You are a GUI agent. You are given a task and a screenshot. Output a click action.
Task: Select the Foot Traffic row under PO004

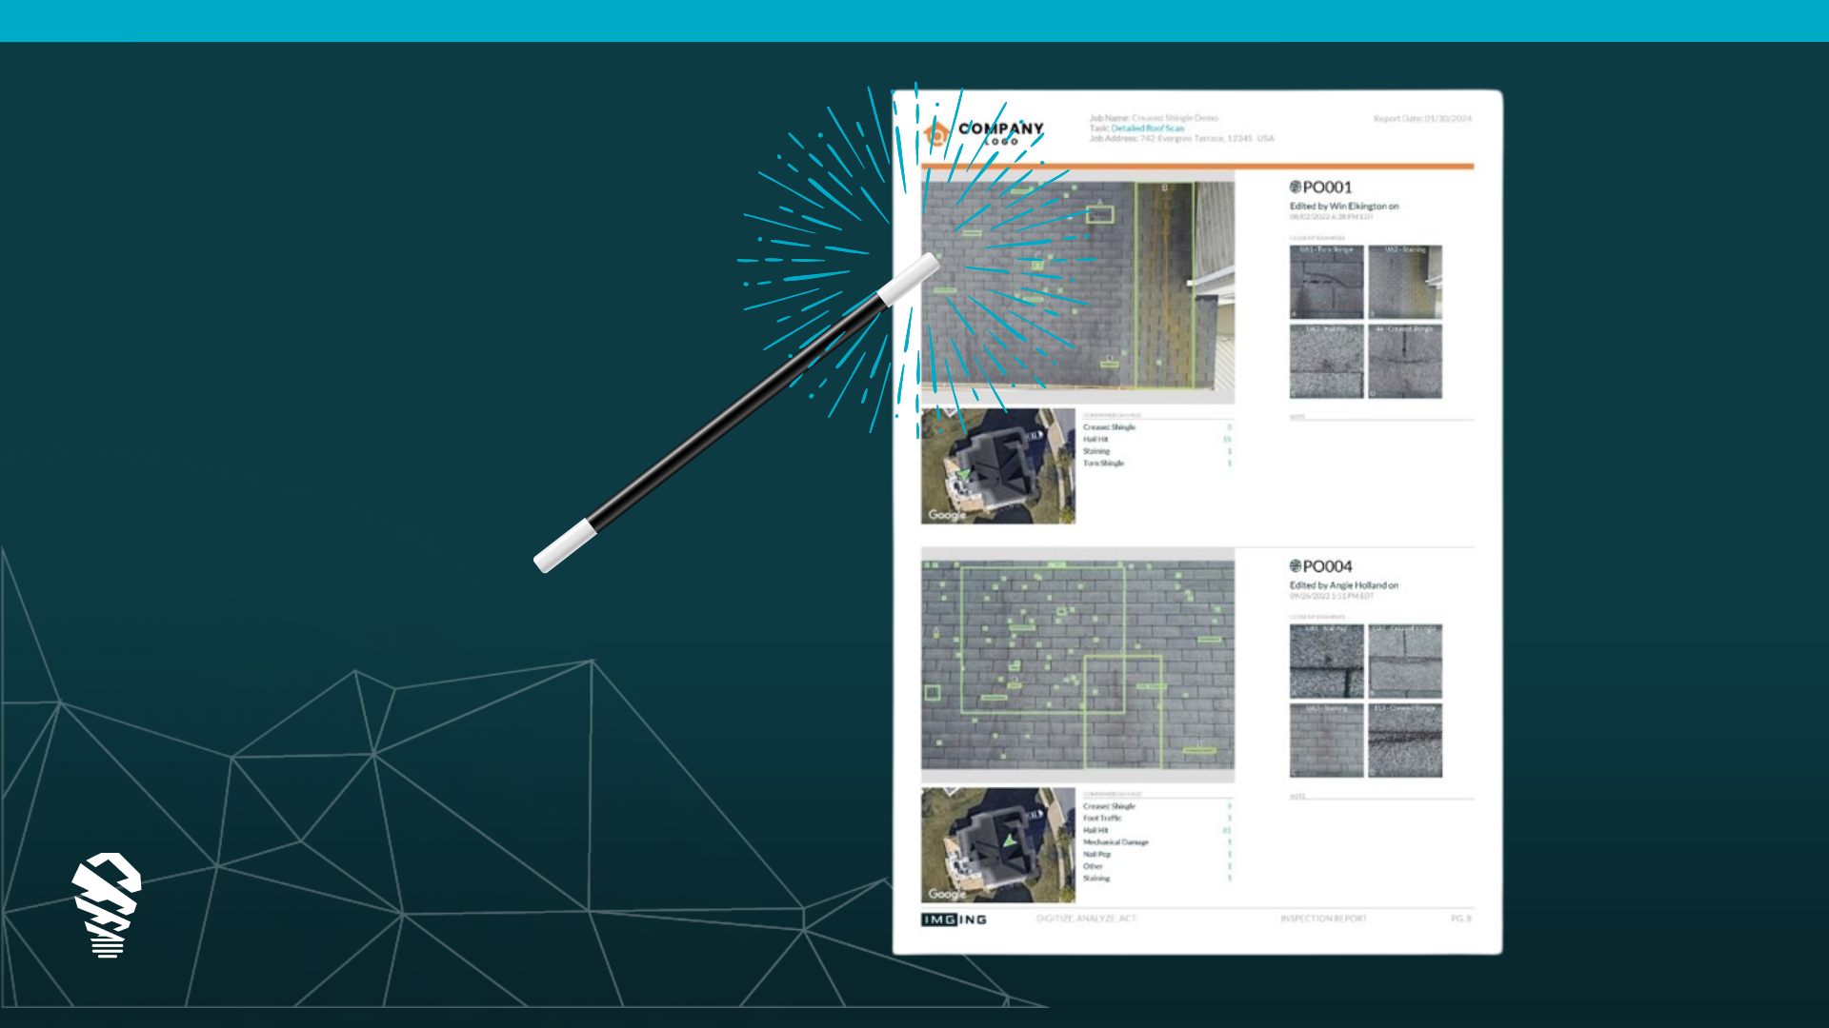coord(1102,819)
